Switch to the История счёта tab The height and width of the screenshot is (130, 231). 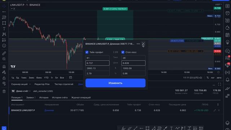60,97
